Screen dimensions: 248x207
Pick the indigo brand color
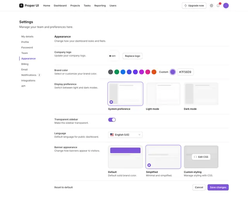(x=129, y=72)
